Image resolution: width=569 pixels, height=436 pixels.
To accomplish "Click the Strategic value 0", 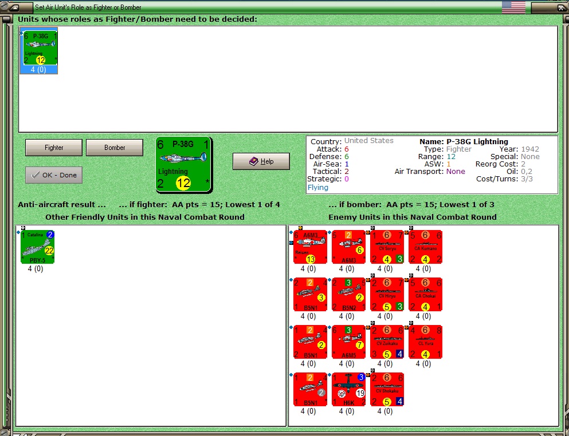I will [x=347, y=179].
